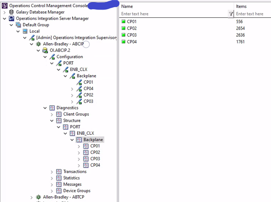Click the items value 1761

pyautogui.click(x=240, y=42)
